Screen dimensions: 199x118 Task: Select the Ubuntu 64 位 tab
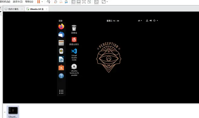37,9
